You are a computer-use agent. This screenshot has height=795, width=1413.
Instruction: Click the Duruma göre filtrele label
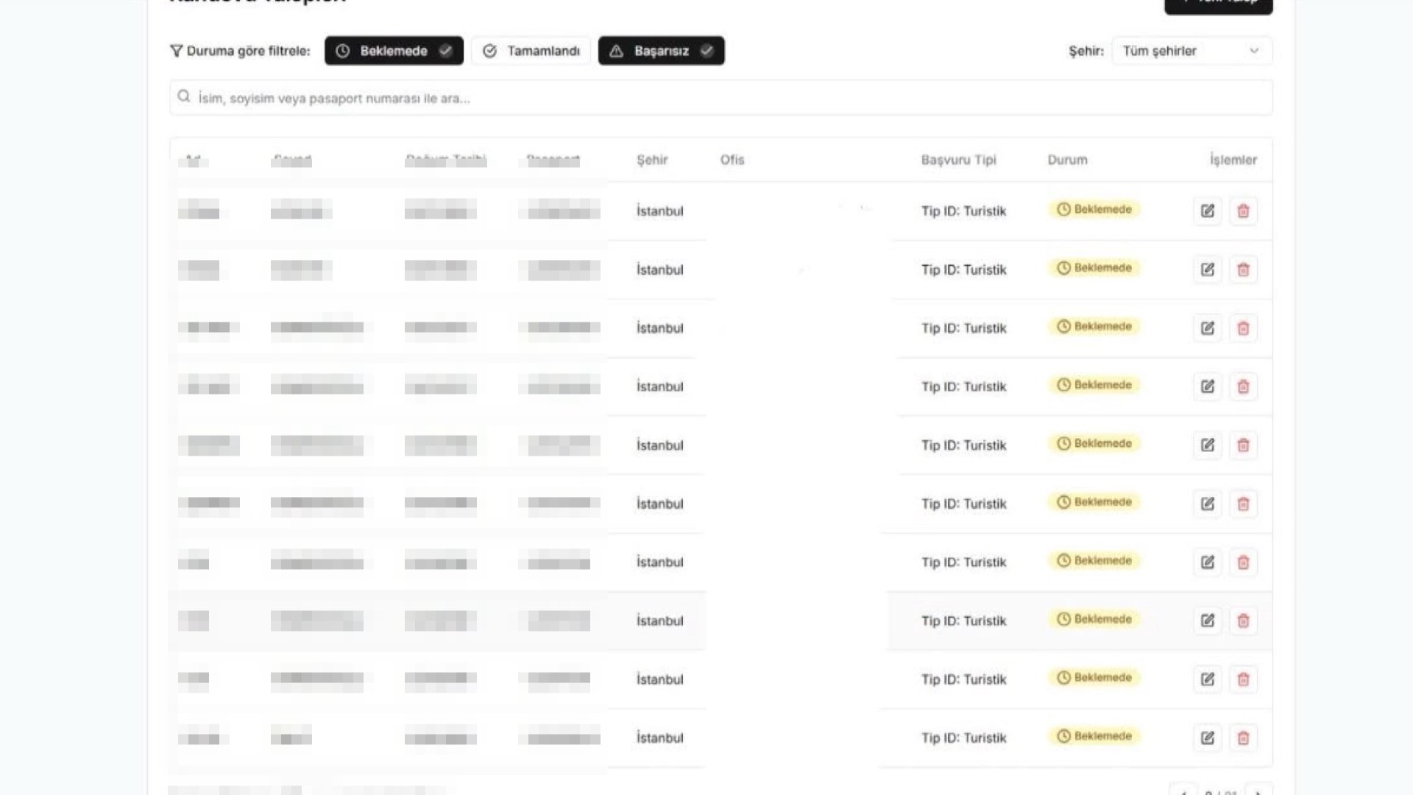(x=248, y=51)
